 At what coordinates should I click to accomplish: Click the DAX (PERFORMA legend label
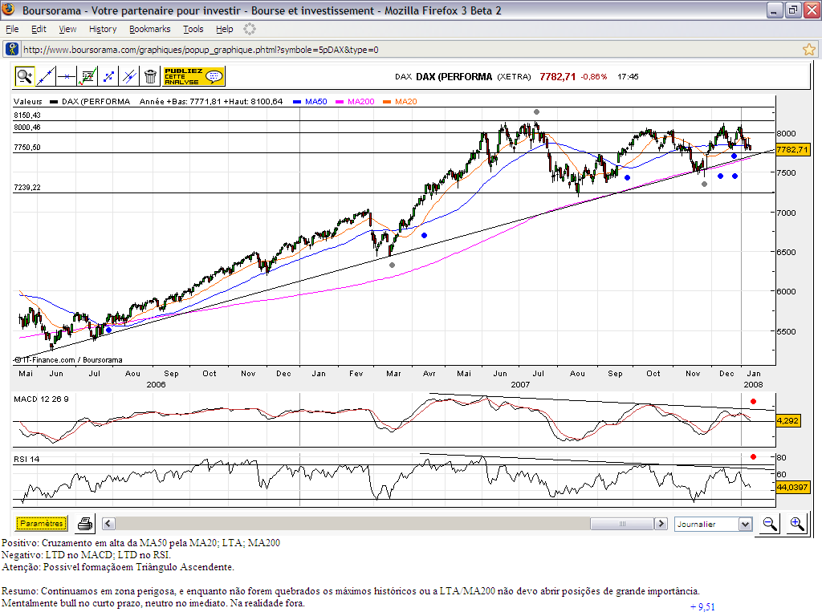point(96,102)
